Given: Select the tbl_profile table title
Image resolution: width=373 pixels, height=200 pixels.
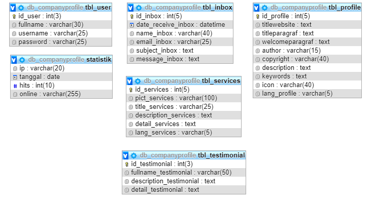Looking at the screenshot, I should (345, 8).
